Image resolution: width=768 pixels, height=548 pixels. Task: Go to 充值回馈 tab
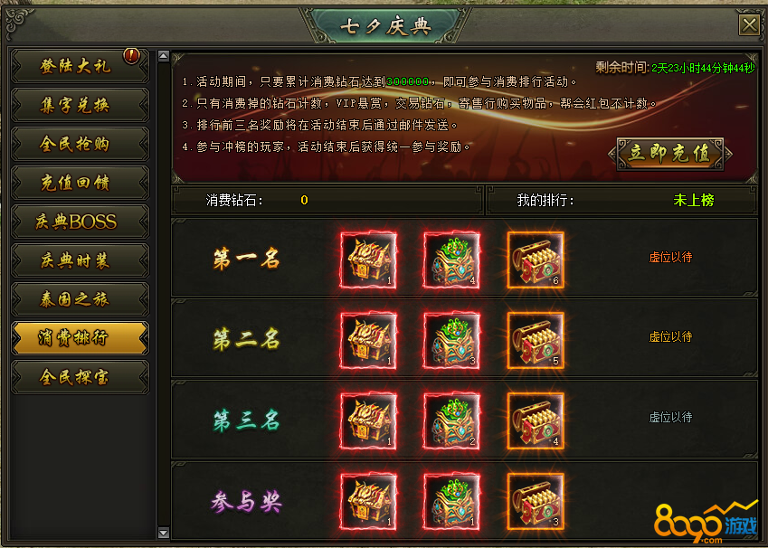80,183
